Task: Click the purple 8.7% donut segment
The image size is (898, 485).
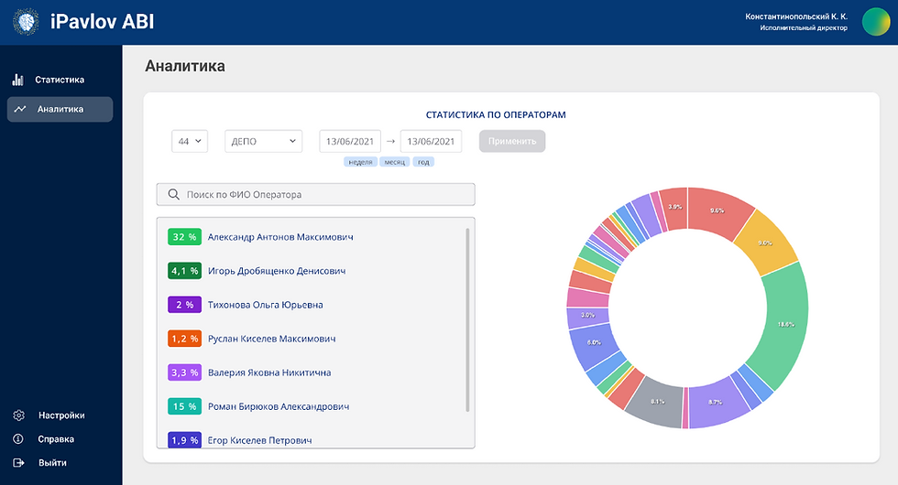Action: point(716,403)
